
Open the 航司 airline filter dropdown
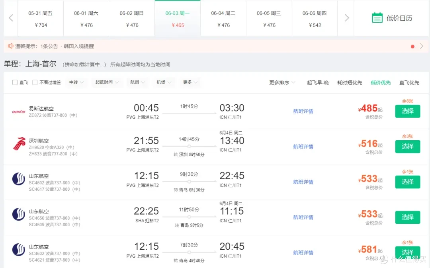[138, 82]
